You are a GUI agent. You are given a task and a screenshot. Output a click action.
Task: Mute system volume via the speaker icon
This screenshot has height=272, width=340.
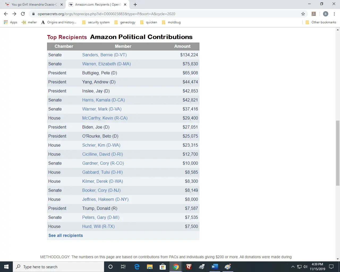click(x=305, y=267)
